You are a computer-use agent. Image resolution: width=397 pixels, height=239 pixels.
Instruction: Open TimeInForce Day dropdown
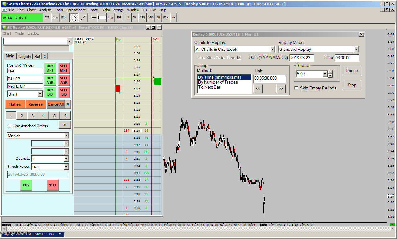point(66,167)
